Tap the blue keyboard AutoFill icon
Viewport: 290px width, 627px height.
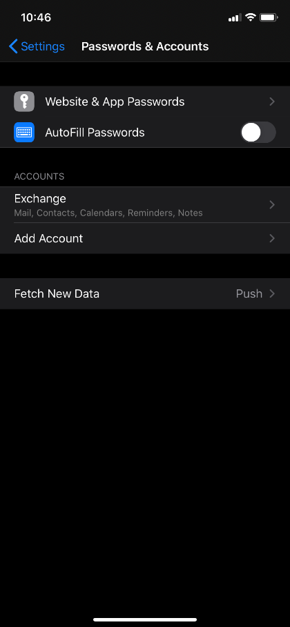coord(24,133)
